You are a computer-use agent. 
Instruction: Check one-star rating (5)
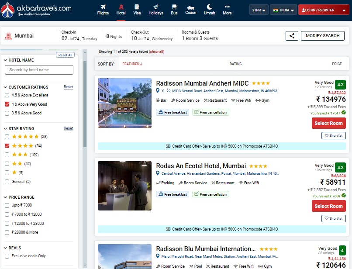(x=7, y=172)
